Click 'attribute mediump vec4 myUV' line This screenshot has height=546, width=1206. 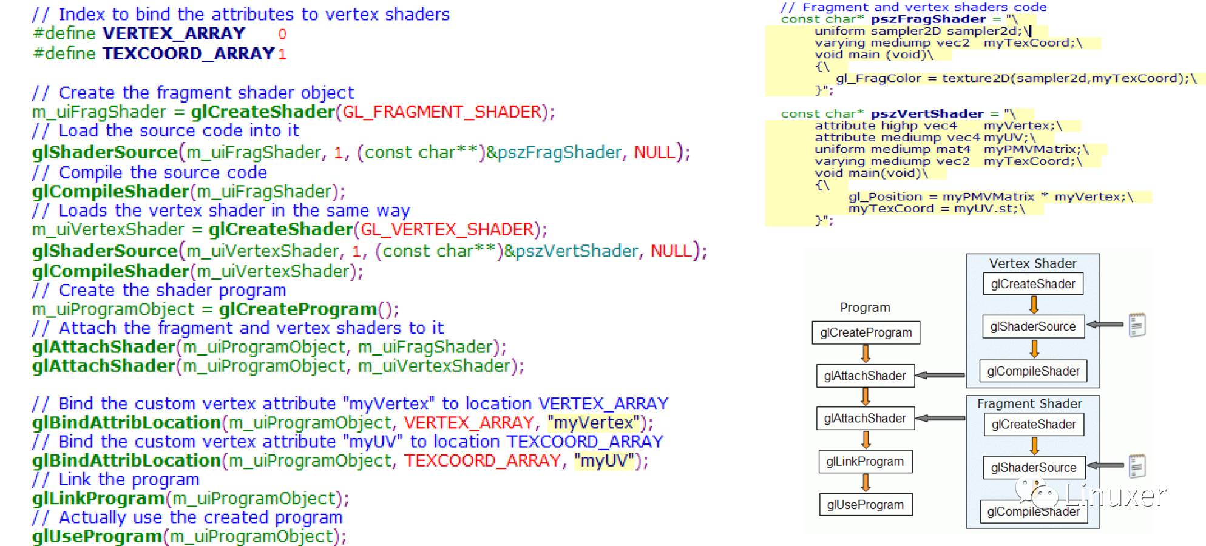tap(926, 137)
